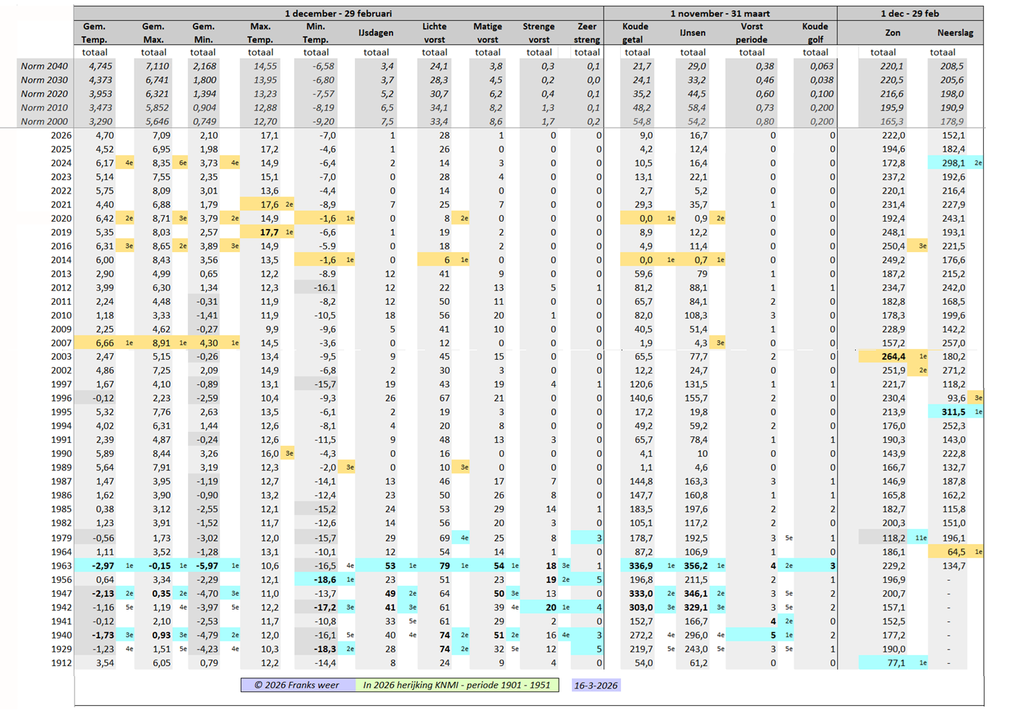Image resolution: width=1030 pixels, height=713 pixels.
Task: Click the 'Norm 2040' row label
Action: 44,66
